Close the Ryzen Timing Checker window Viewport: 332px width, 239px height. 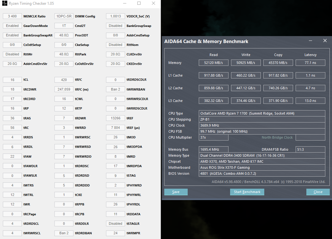(153, 3)
